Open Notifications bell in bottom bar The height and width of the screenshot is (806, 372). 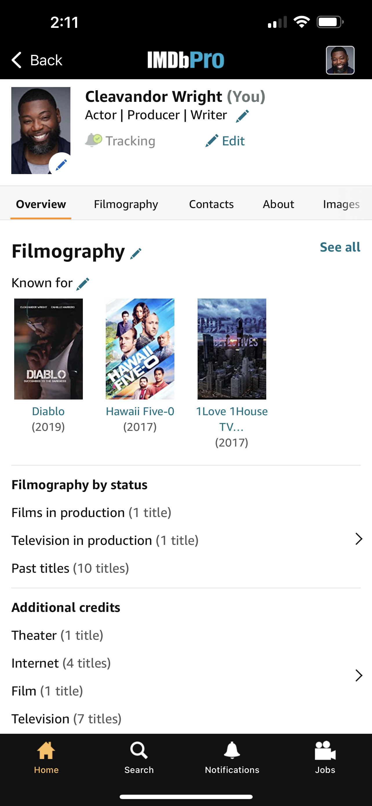coord(232,757)
